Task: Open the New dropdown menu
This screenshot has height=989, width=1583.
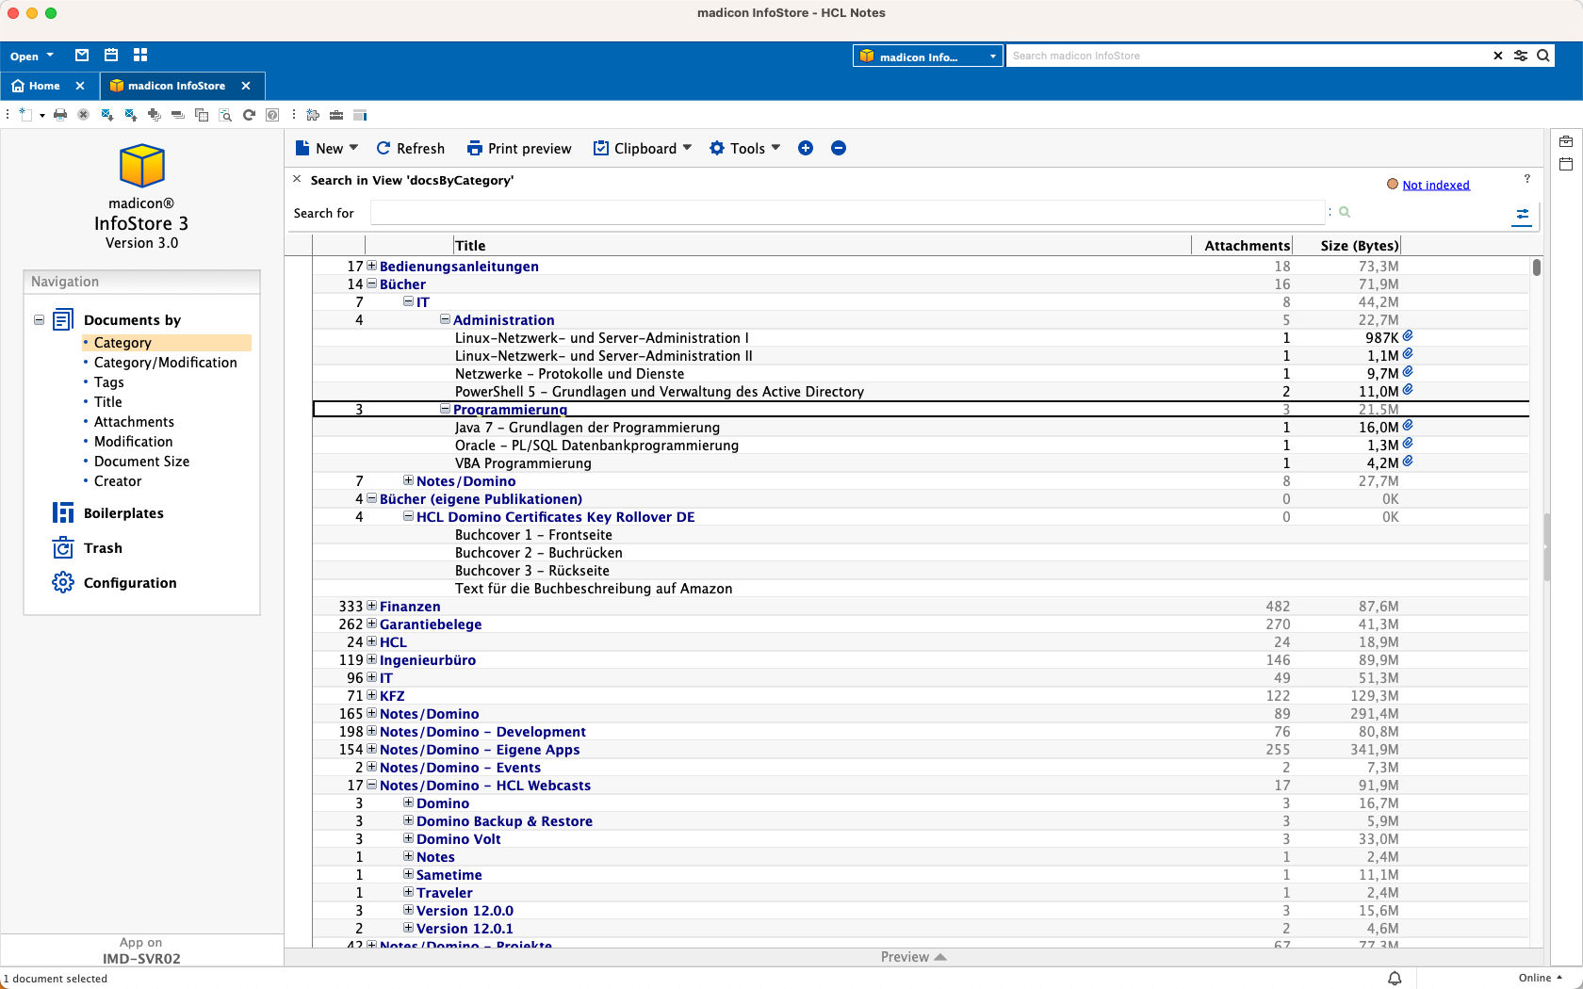Action: click(327, 148)
